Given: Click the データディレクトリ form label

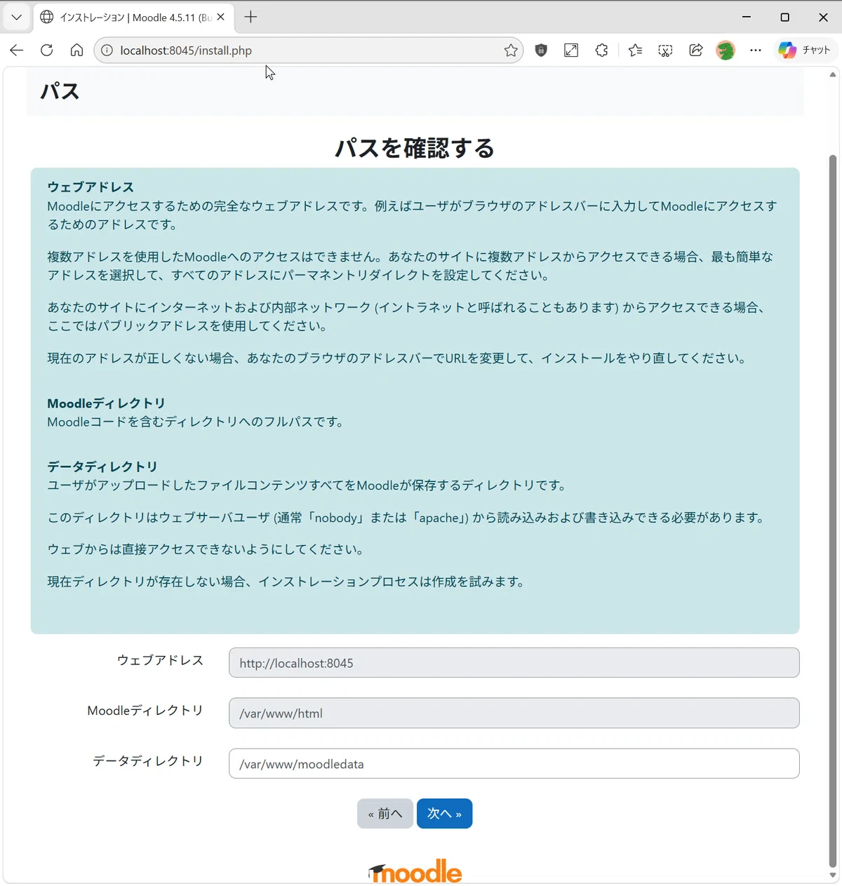Looking at the screenshot, I should coord(148,761).
